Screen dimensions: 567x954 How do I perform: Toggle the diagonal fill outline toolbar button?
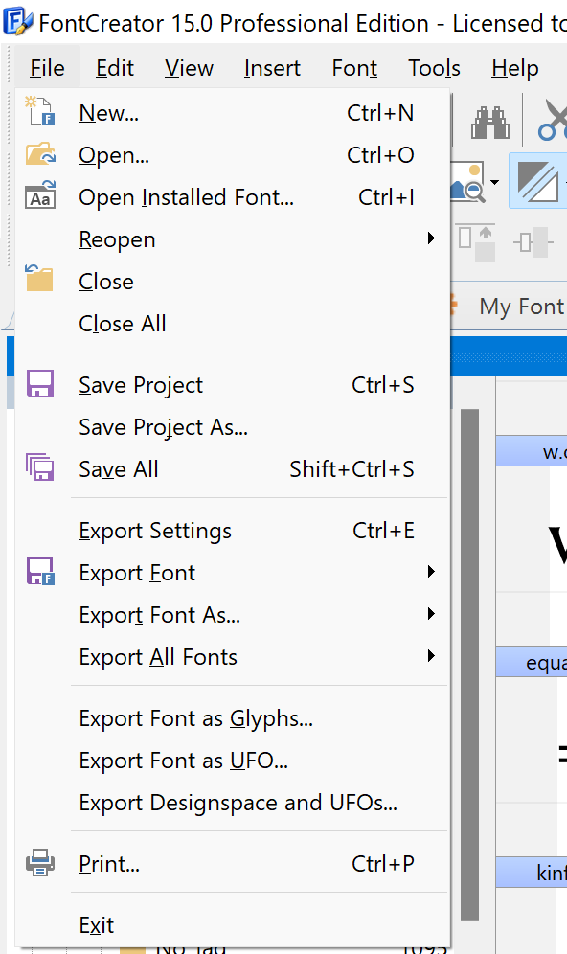tap(538, 181)
